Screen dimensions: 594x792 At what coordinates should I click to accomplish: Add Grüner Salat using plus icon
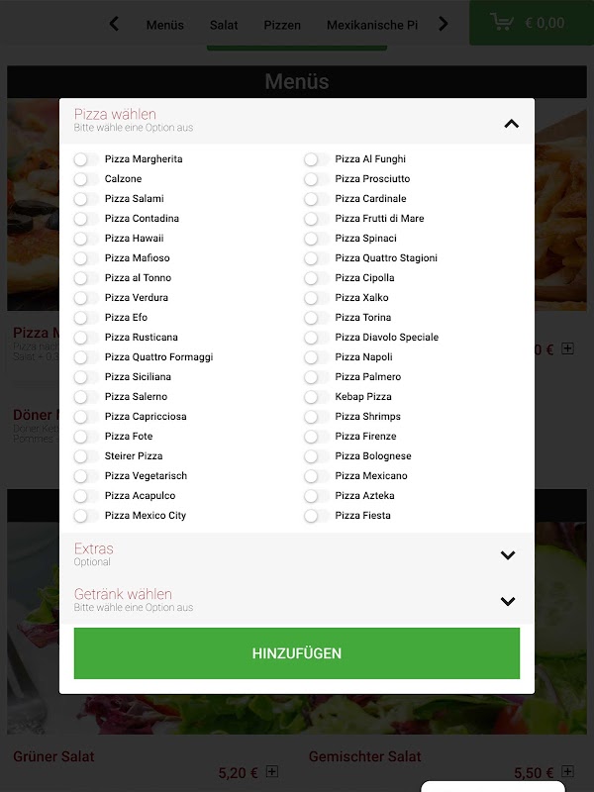(x=272, y=771)
